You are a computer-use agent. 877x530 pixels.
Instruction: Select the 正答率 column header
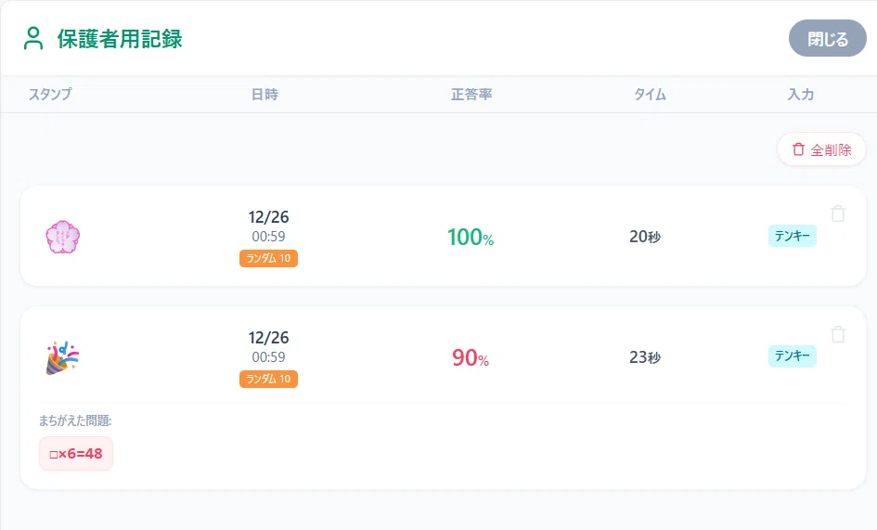point(471,94)
